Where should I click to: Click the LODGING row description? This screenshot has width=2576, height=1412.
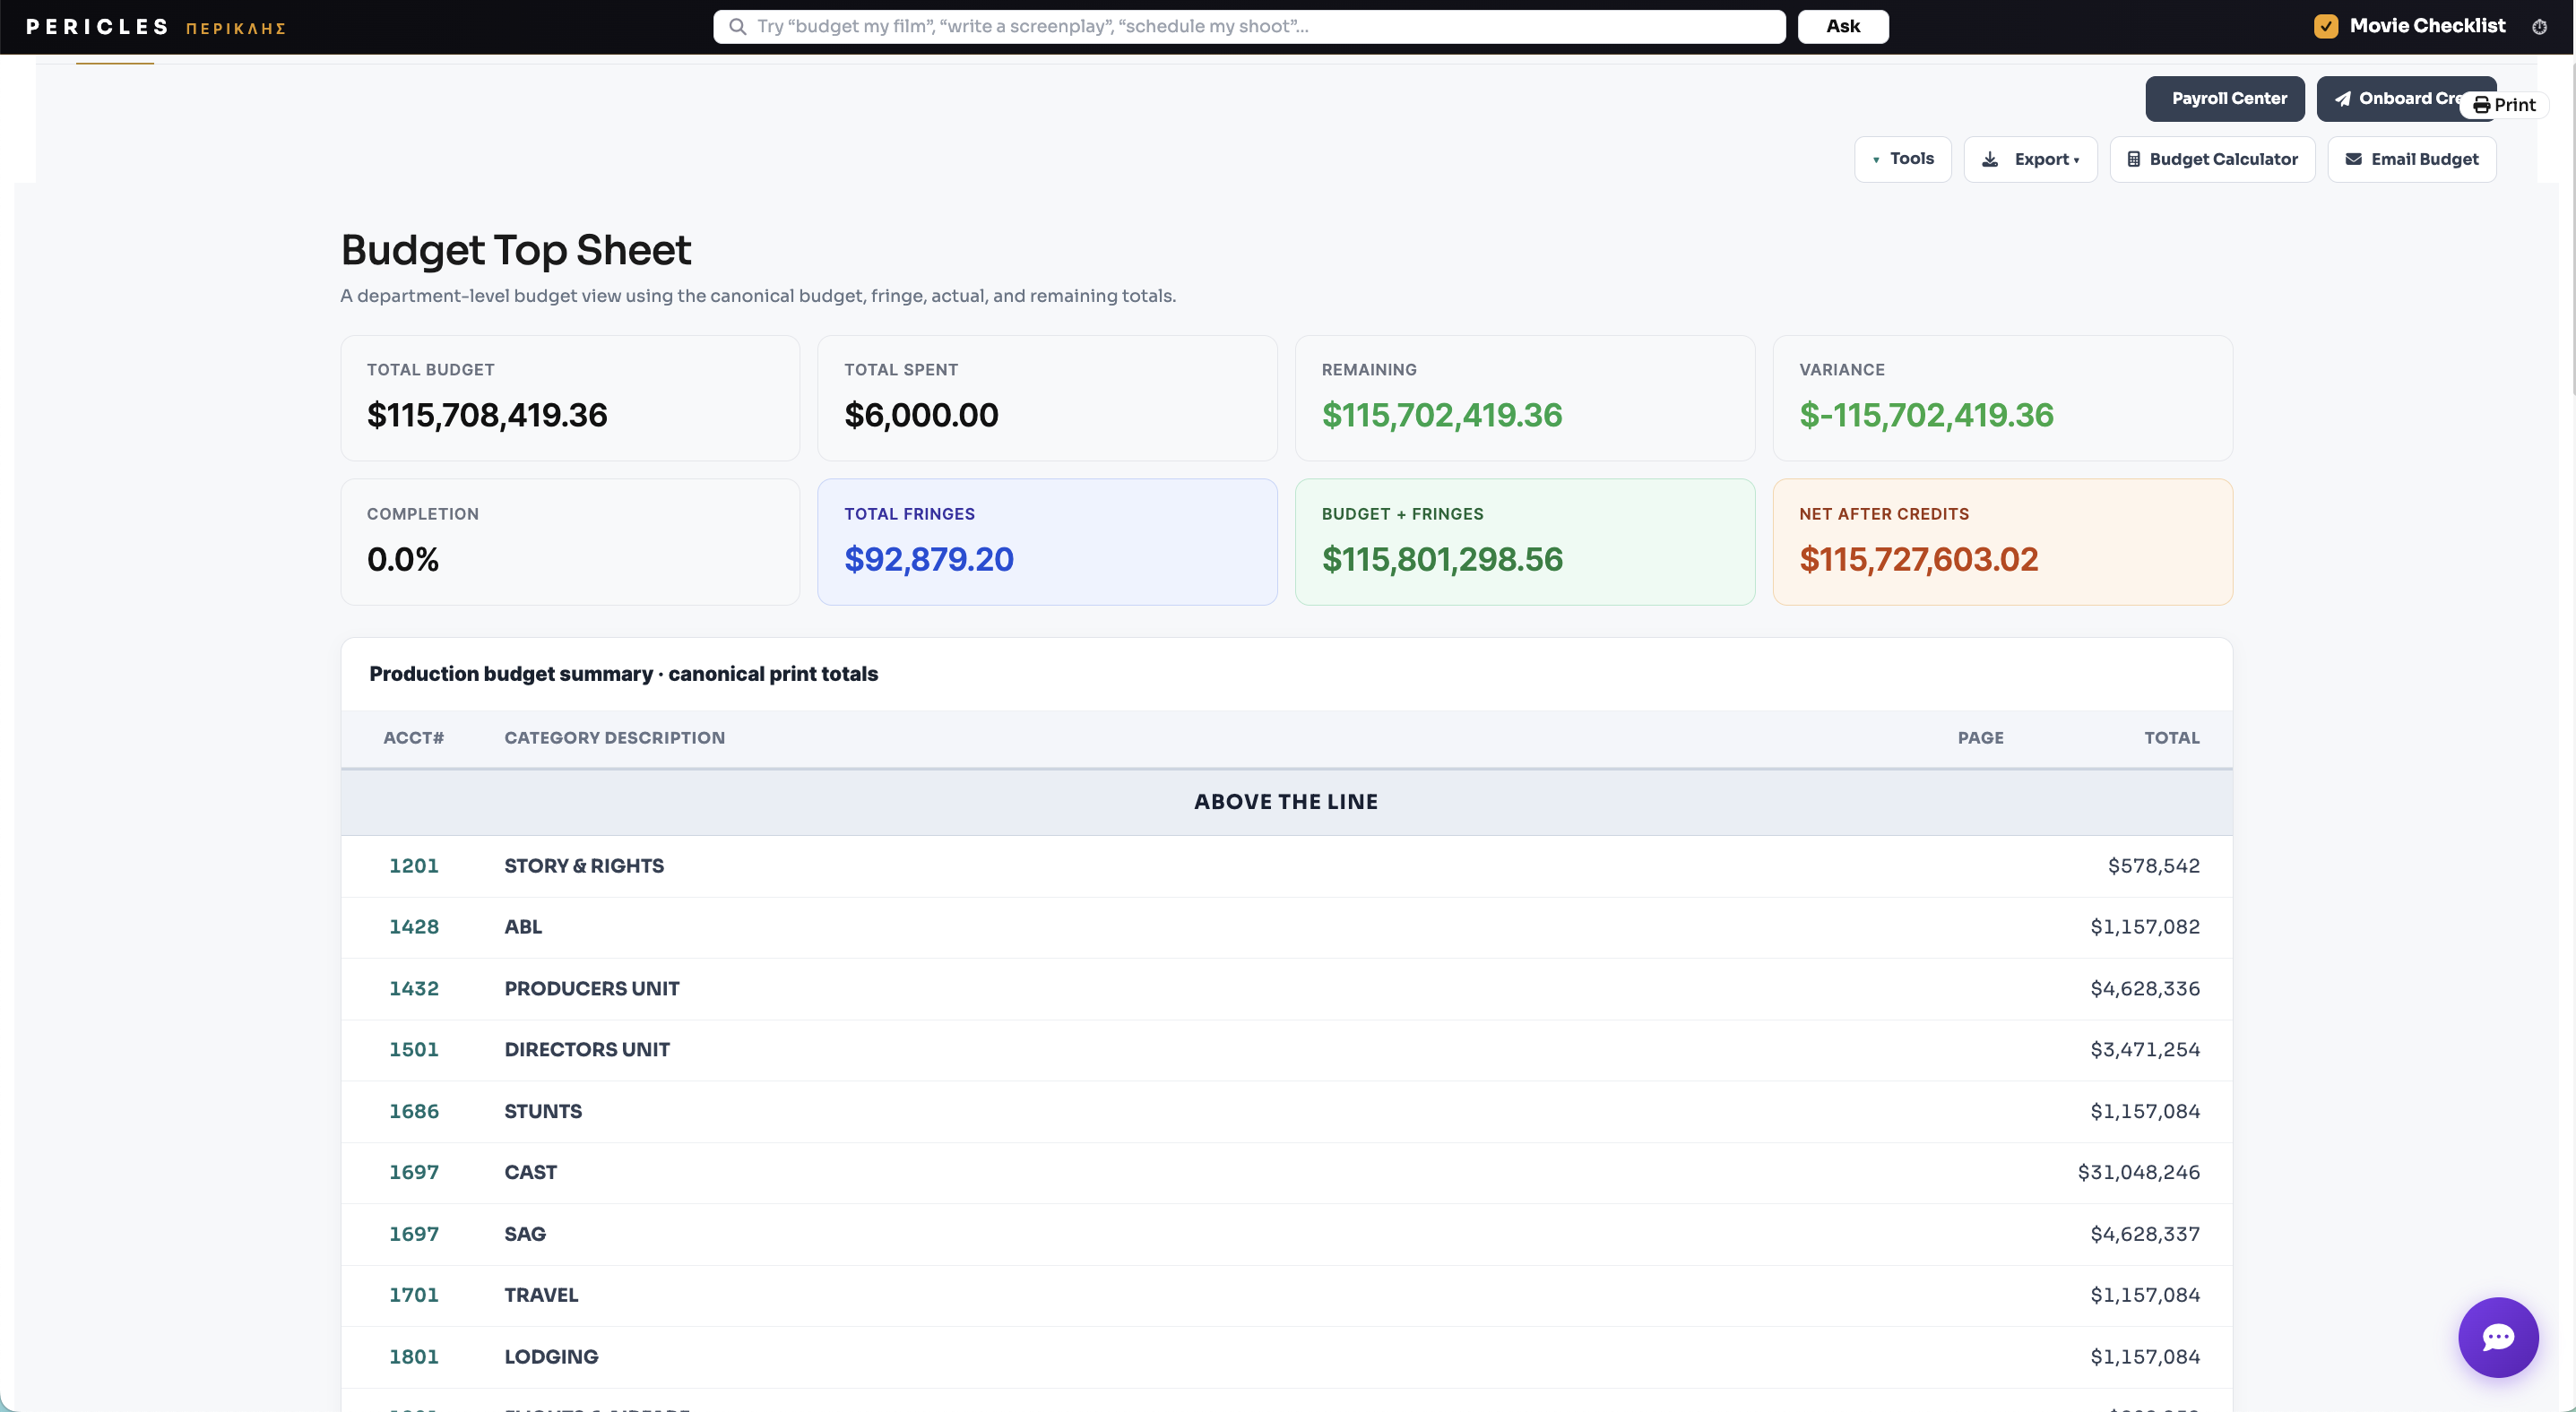click(551, 1357)
